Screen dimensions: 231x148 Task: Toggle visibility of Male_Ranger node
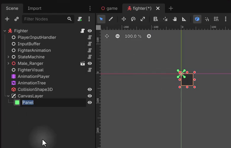pyautogui.click(x=90, y=63)
